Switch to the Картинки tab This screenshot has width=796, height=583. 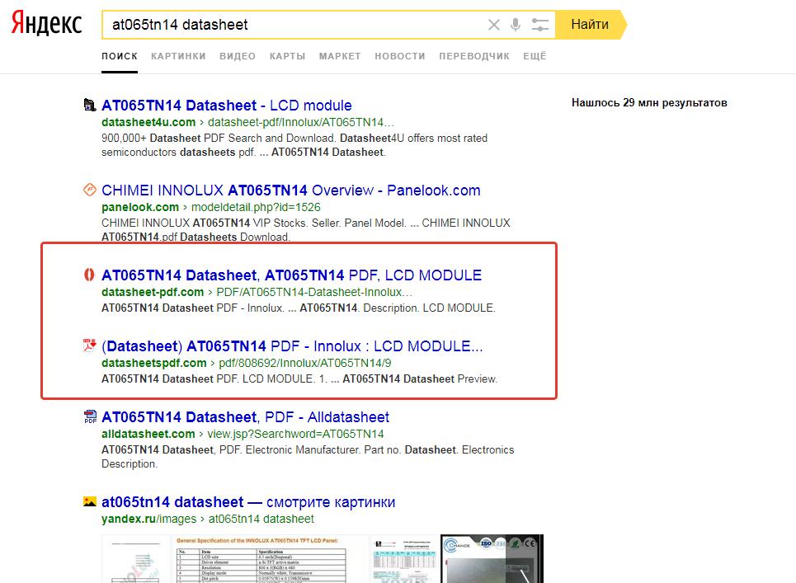(x=178, y=56)
